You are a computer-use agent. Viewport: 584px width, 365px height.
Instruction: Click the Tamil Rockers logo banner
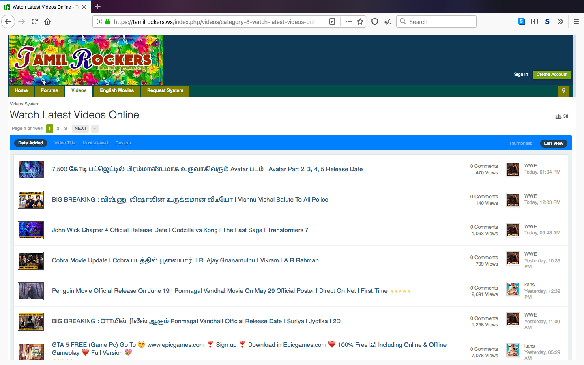coord(86,60)
